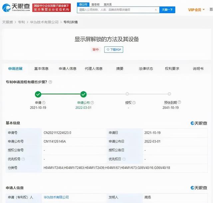Click the 华为技术有限公司 applicant link
This screenshot has height=203, width=213.
click(56, 197)
